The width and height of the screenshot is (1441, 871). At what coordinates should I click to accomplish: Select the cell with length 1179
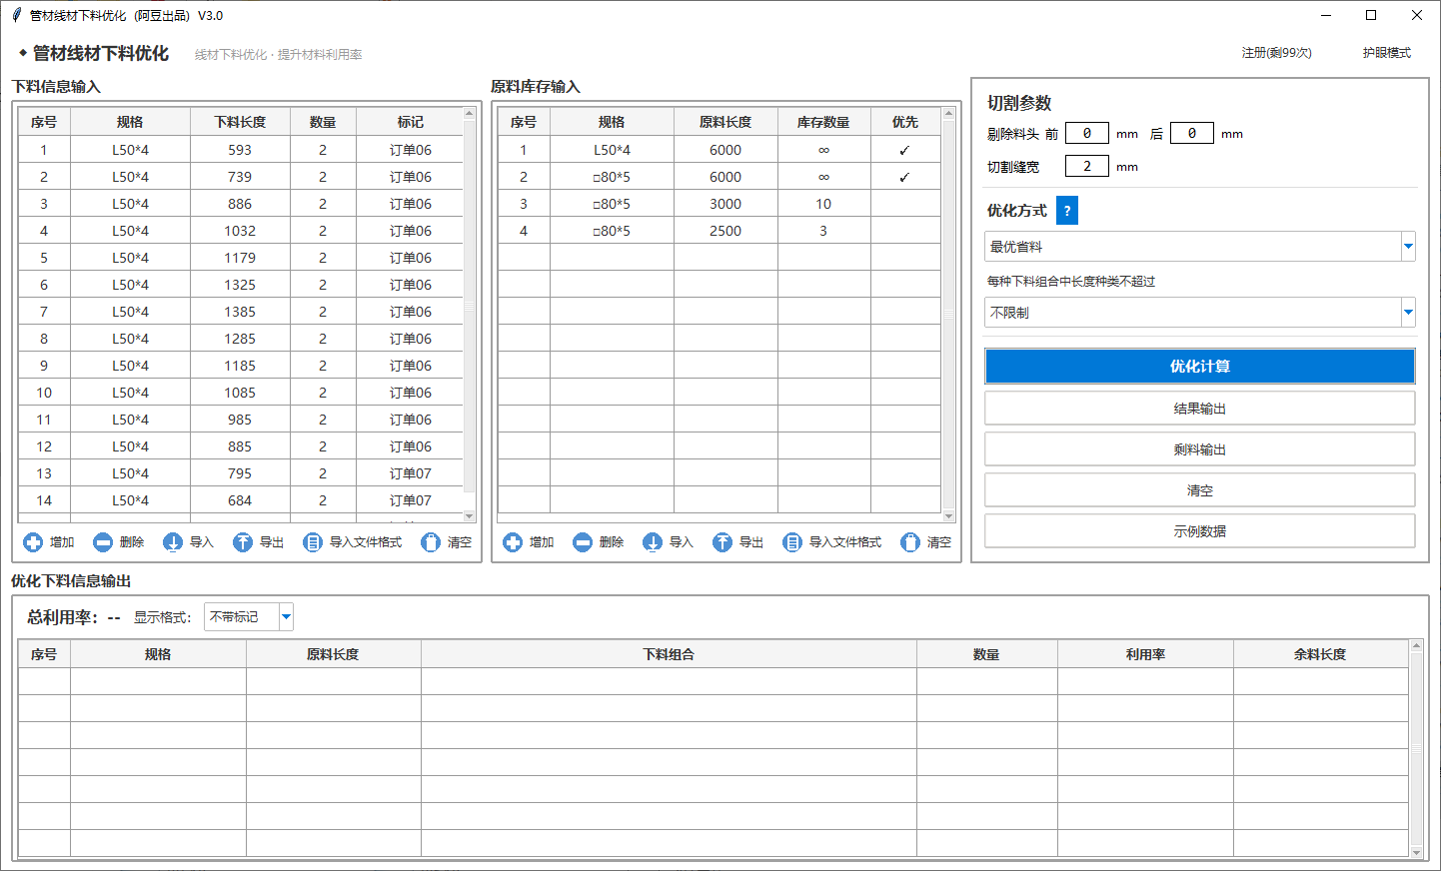coord(240,258)
